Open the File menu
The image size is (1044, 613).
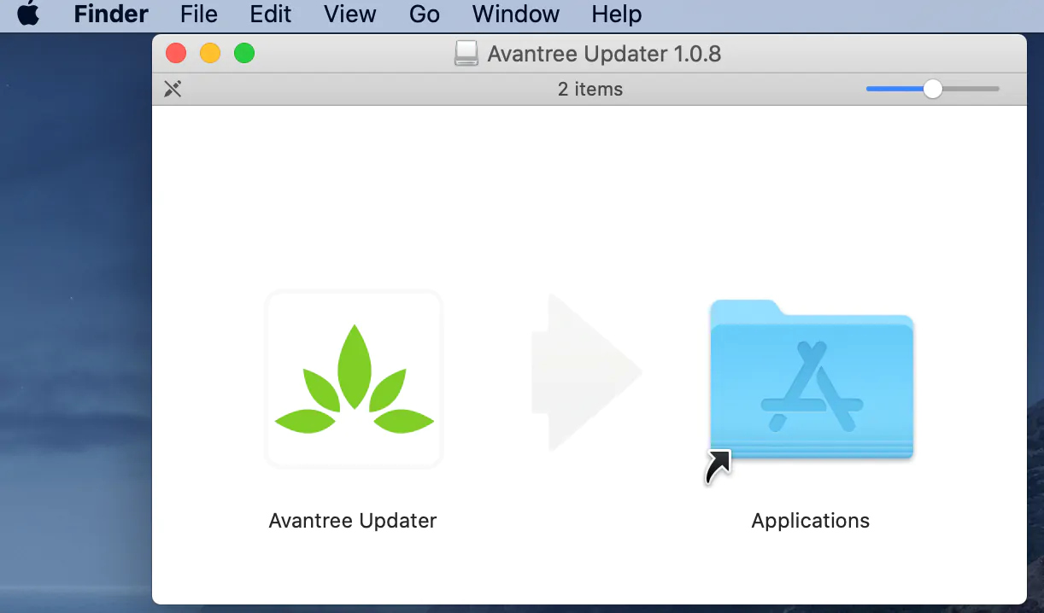tap(198, 15)
